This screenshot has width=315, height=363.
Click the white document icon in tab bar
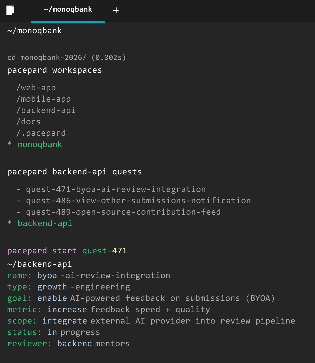(x=10, y=10)
